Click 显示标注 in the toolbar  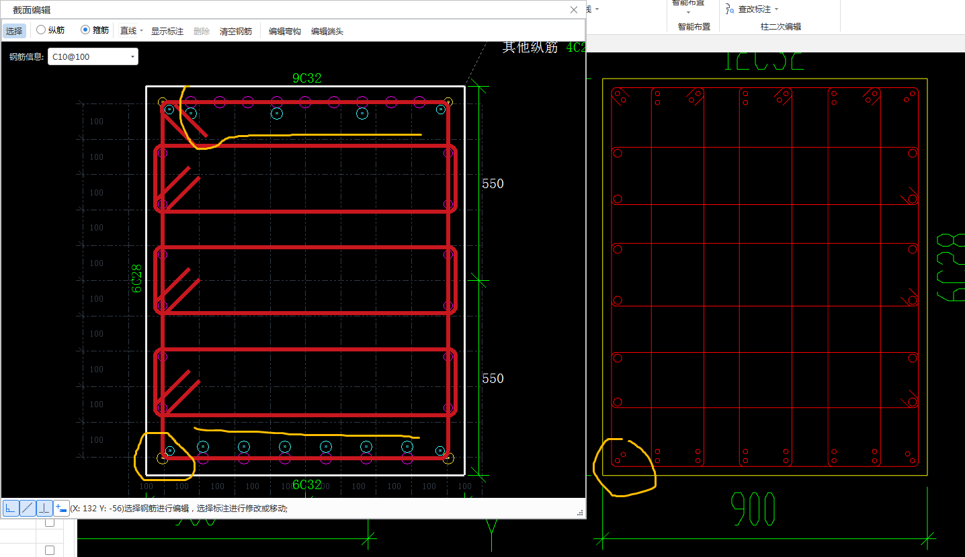coord(167,31)
